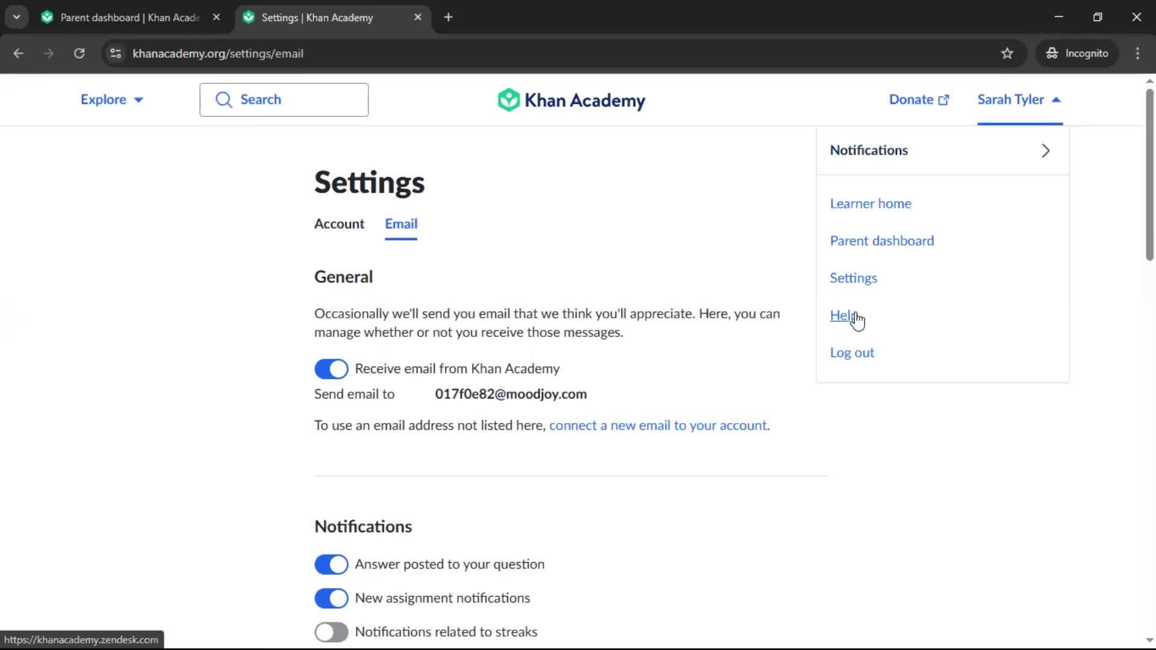Click the Donate link with its external-link icon
The image size is (1156, 650).
(919, 100)
